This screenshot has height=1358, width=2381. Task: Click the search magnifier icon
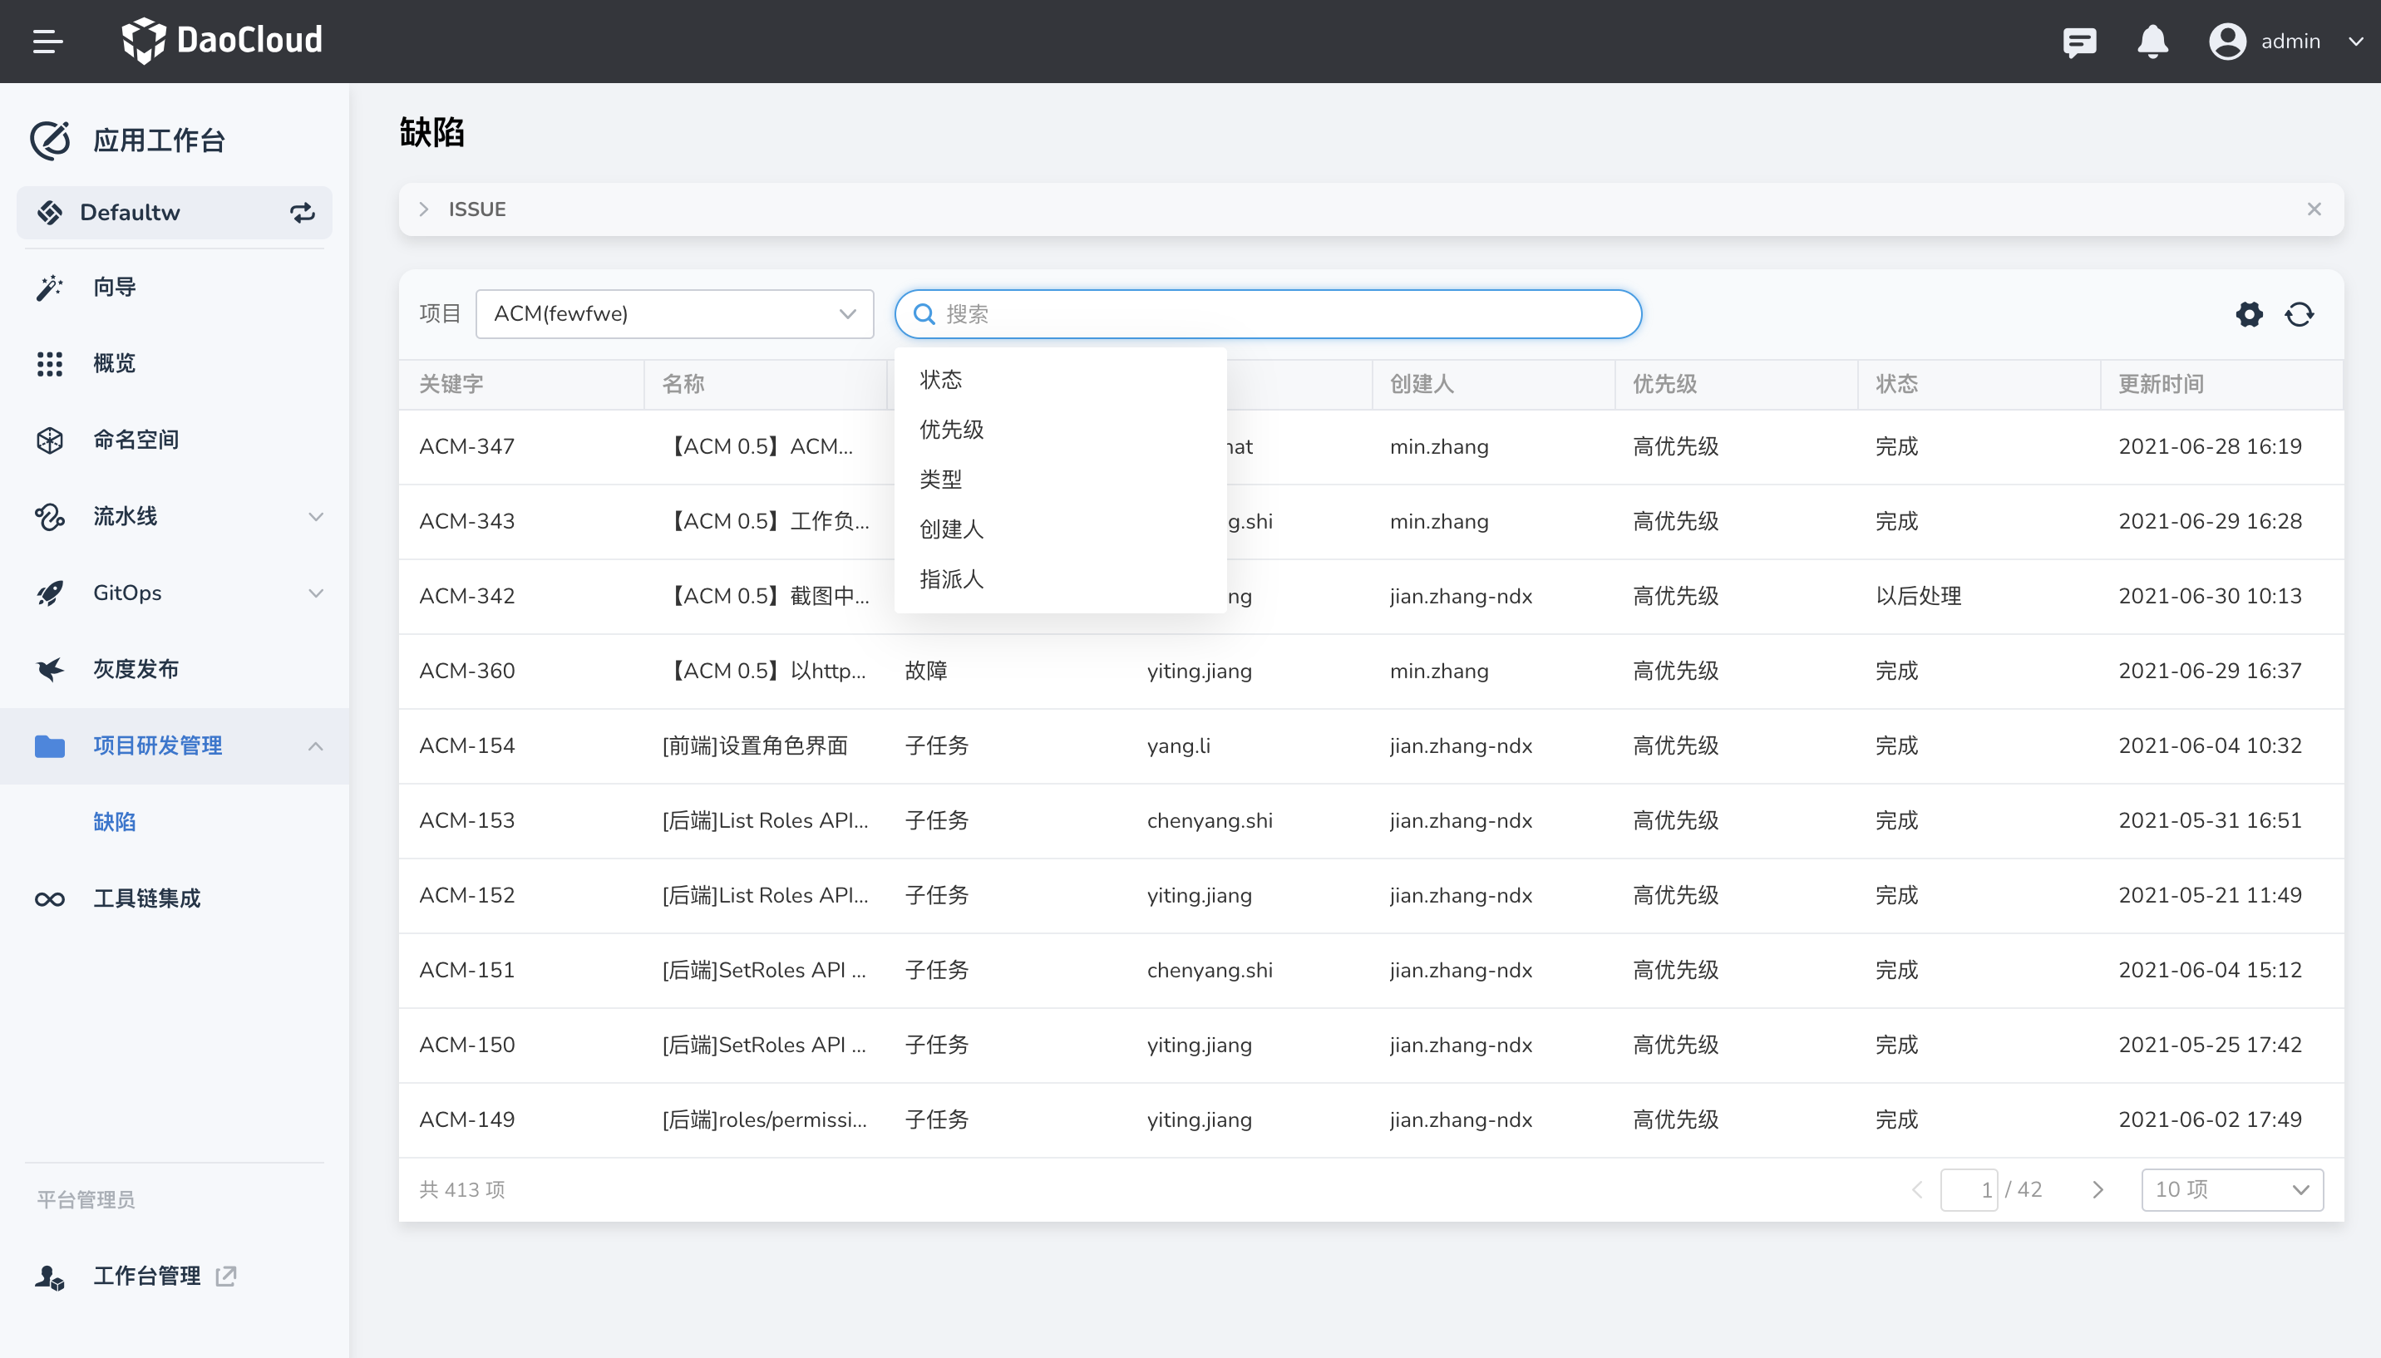(924, 314)
